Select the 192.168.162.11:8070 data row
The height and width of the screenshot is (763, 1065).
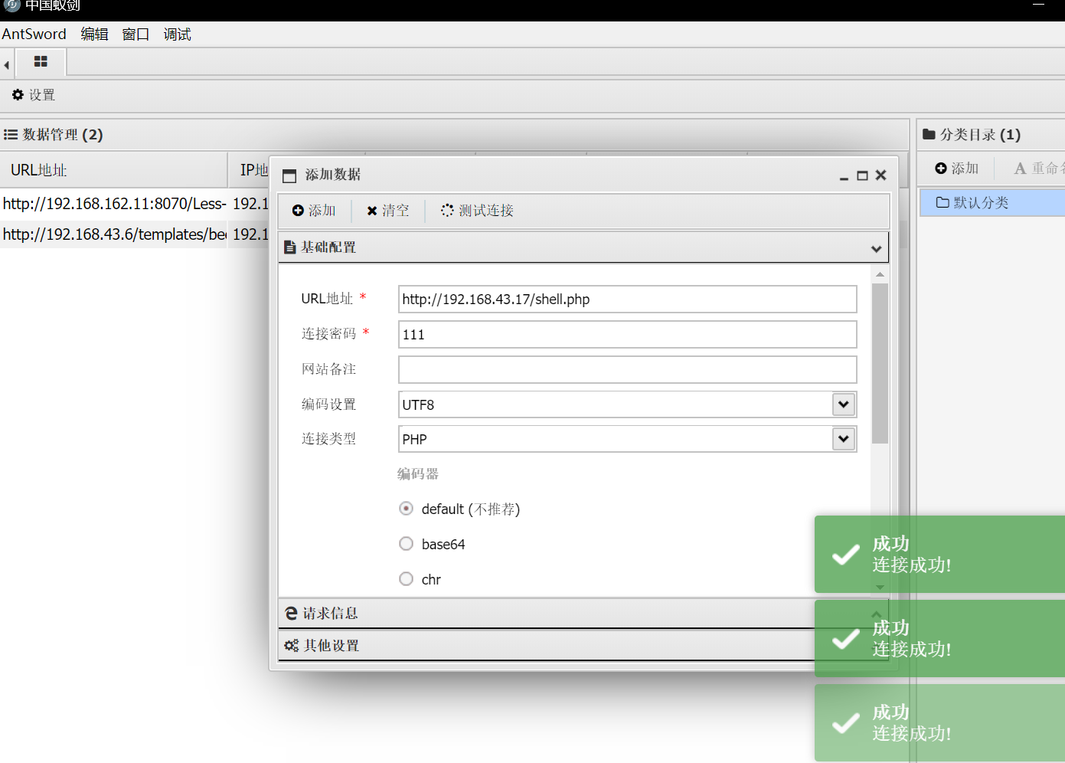click(x=134, y=204)
